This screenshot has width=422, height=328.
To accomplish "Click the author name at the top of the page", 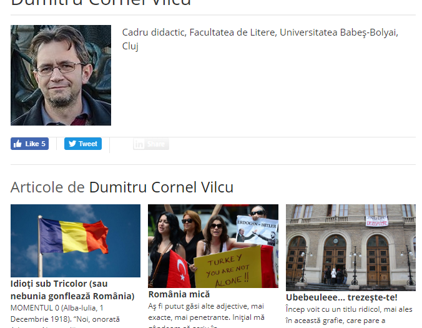I will (101, 3).
